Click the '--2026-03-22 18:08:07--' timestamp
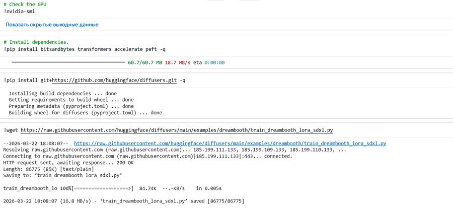Viewport: 453px width, 211px height. pos(36,144)
